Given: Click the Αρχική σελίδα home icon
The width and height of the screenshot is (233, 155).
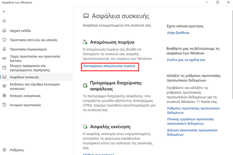Looking at the screenshot, I should (x=4, y=31).
